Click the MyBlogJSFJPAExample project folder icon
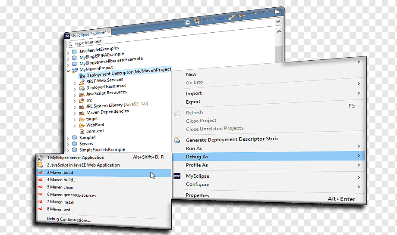 [x=75, y=58]
